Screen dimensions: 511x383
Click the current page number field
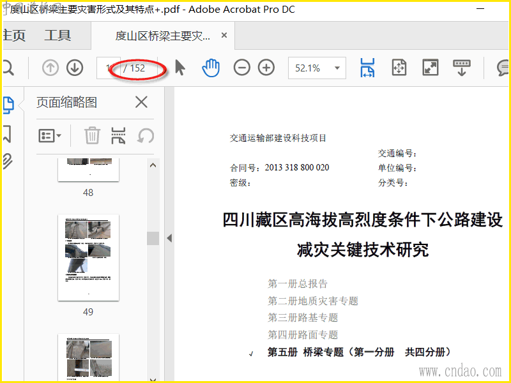(108, 68)
